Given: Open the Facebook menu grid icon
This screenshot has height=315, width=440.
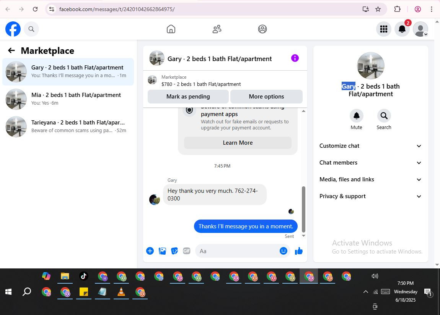Looking at the screenshot, I should [x=384, y=29].
